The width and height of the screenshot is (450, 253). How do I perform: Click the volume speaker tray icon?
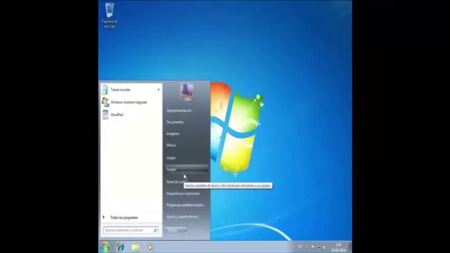(x=324, y=247)
